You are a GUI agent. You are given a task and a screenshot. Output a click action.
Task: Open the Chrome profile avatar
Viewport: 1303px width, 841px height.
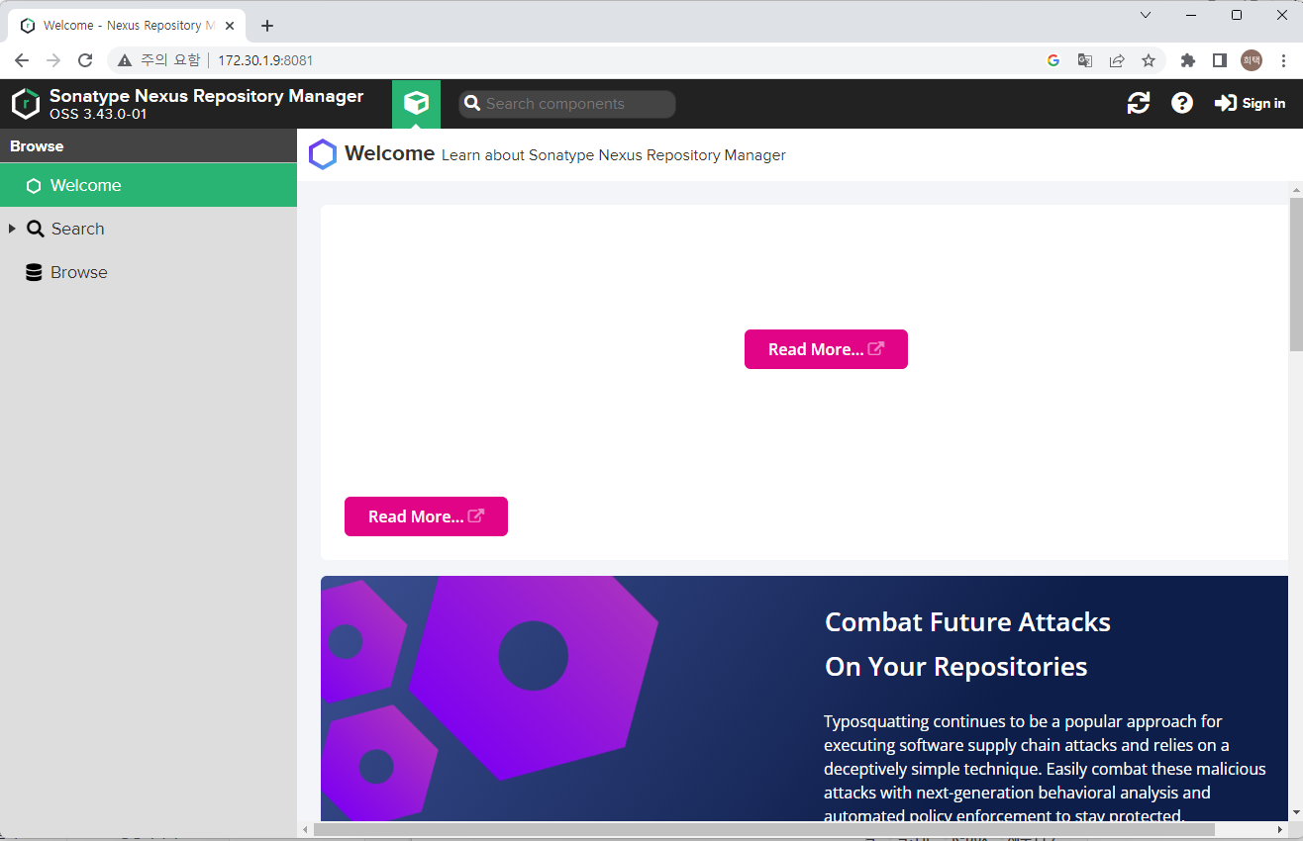point(1252,60)
